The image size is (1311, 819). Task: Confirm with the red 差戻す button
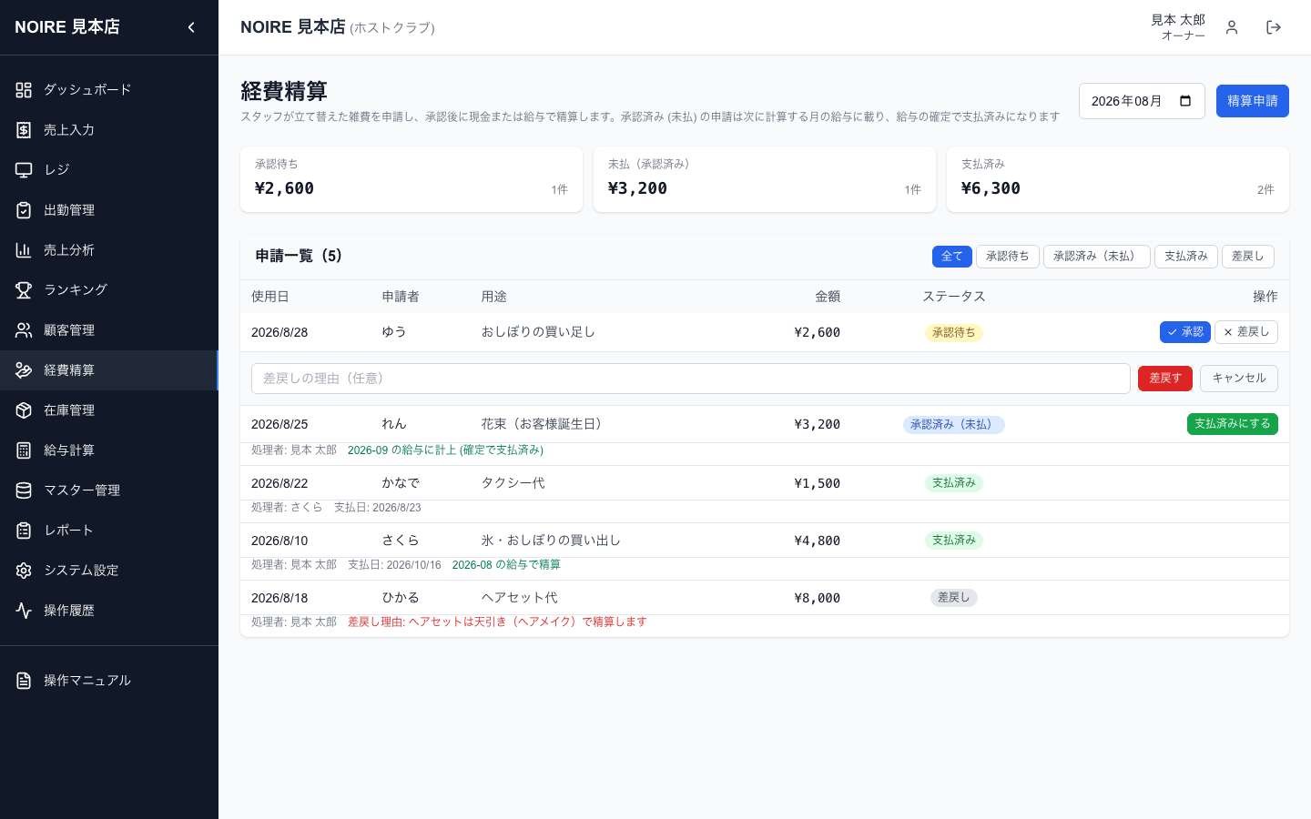point(1165,379)
